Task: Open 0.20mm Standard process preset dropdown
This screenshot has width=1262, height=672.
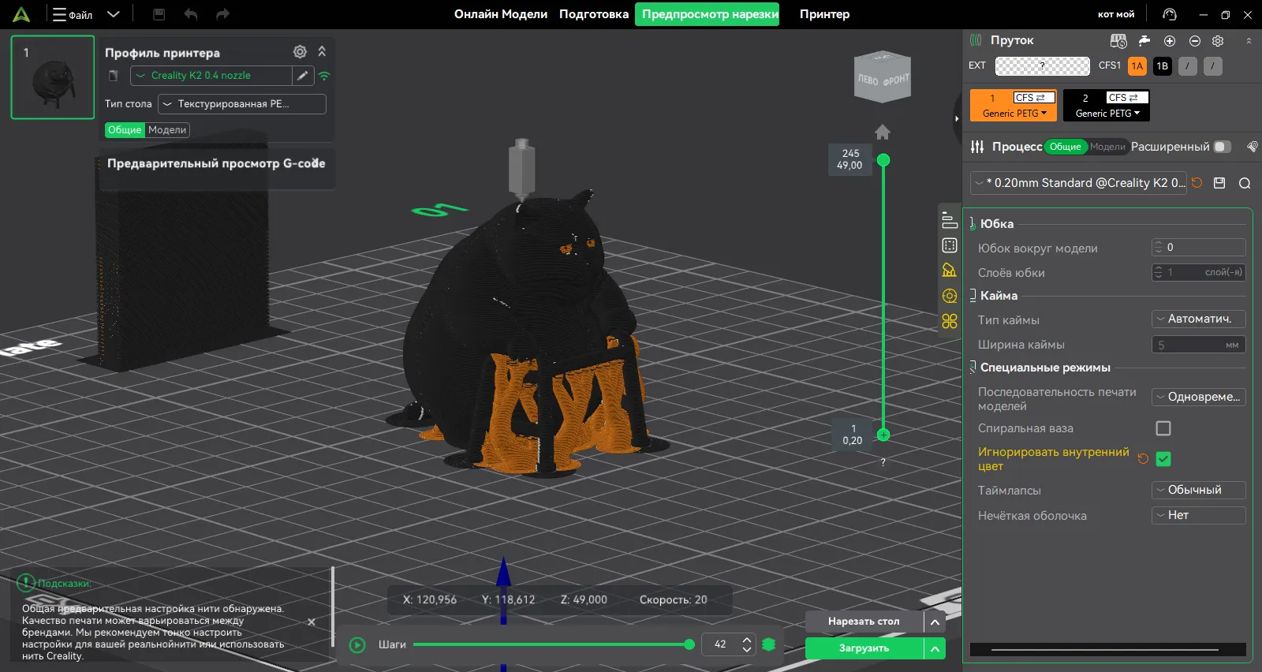Action: point(1078,183)
